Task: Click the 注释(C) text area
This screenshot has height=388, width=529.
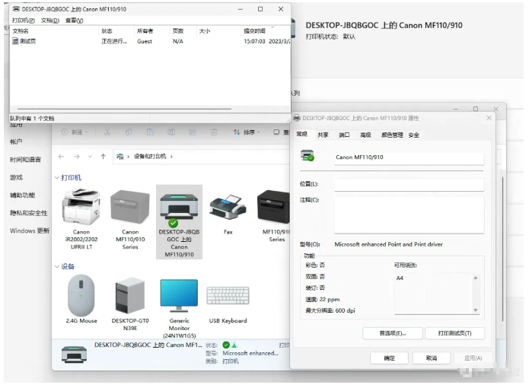Action: click(x=409, y=215)
